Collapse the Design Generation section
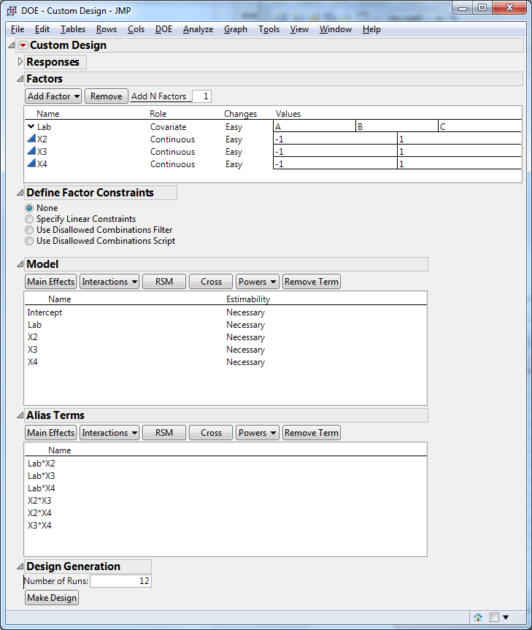Viewport: 532px width, 630px height. click(x=20, y=566)
